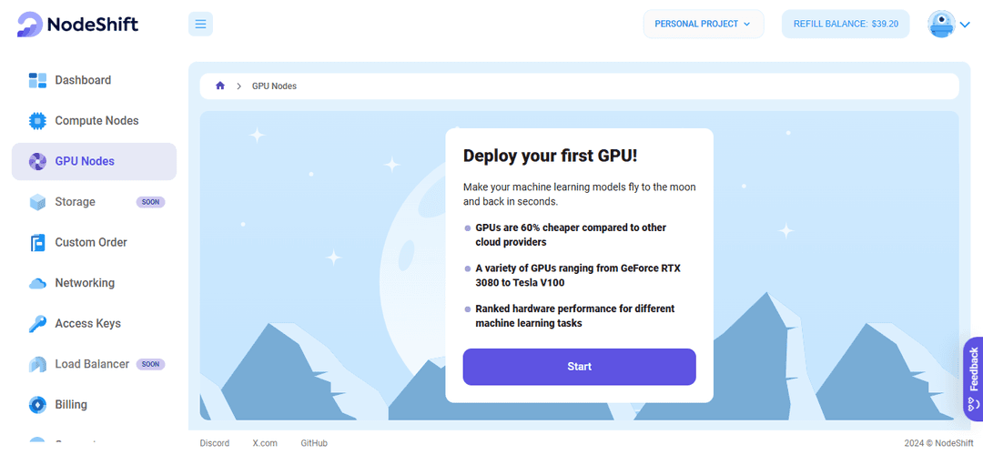Screen dimensions: 983x455
Task: Click the Start button
Action: coord(579,367)
